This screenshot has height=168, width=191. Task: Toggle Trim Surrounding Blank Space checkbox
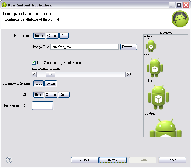[x=34, y=62]
